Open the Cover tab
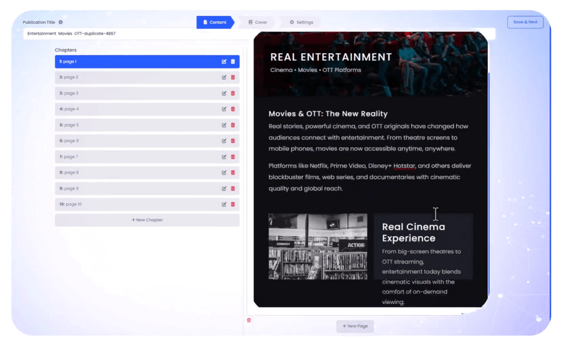 [x=258, y=22]
